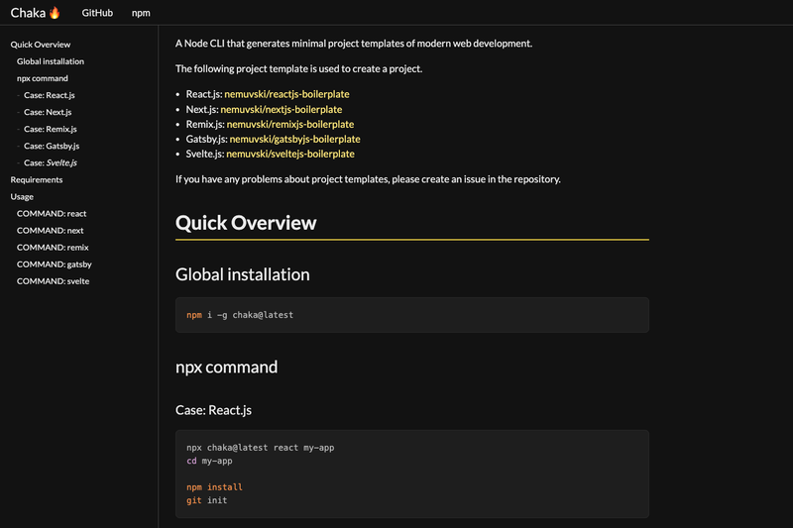Click the Chaka flame logo

point(36,13)
